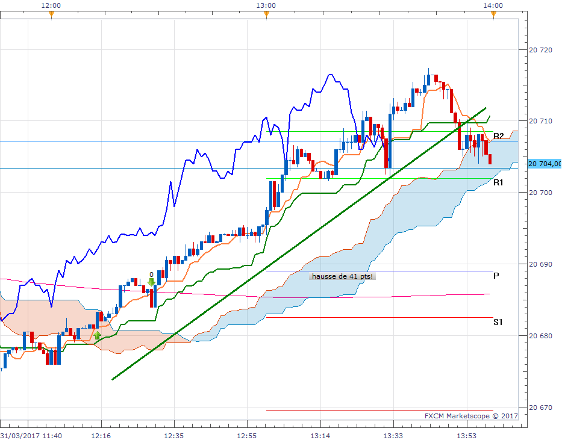
Task: Click the 13:33 time axis label
Action: 393,436
